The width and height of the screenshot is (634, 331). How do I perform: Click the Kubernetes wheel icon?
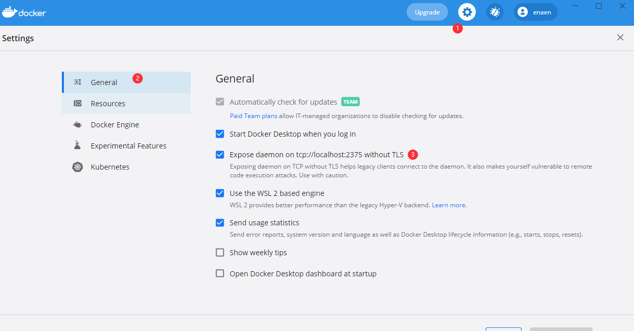(78, 167)
